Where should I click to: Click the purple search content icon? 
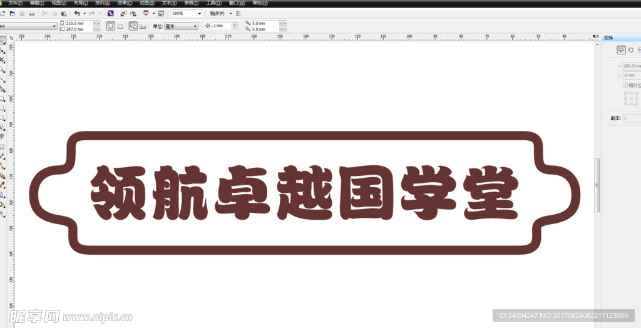tap(110, 14)
